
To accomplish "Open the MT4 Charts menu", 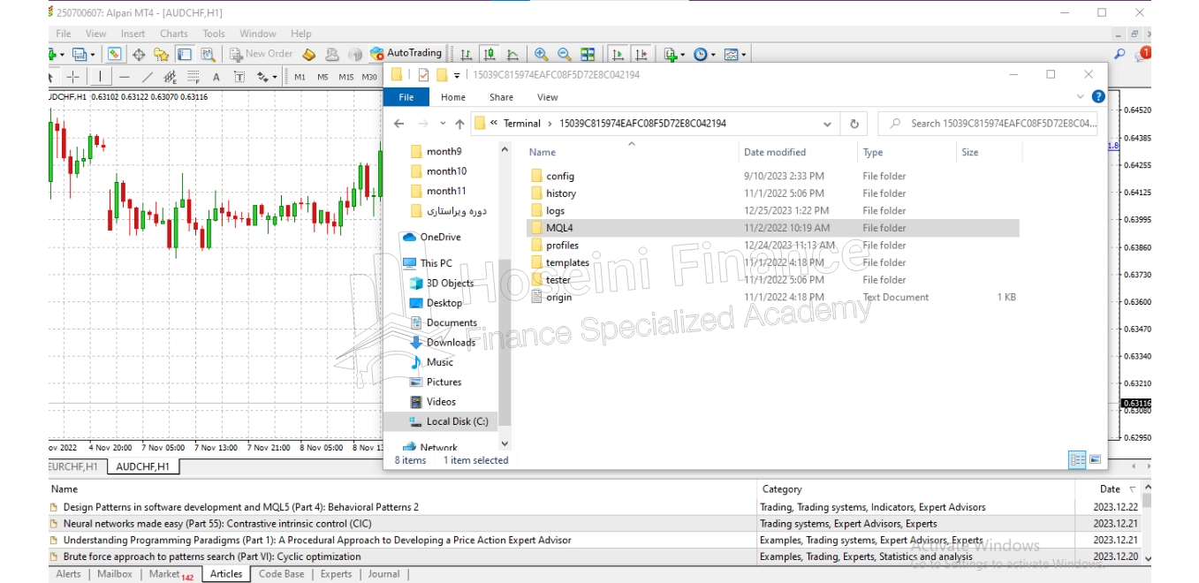I will tap(174, 34).
